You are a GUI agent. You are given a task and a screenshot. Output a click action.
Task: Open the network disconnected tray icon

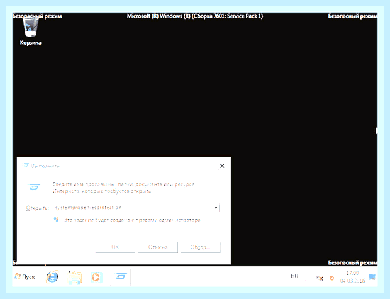click(x=320, y=278)
